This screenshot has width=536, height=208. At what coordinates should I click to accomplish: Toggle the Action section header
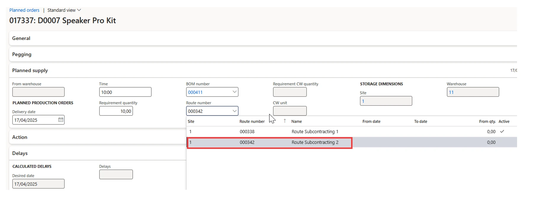[x=20, y=137]
